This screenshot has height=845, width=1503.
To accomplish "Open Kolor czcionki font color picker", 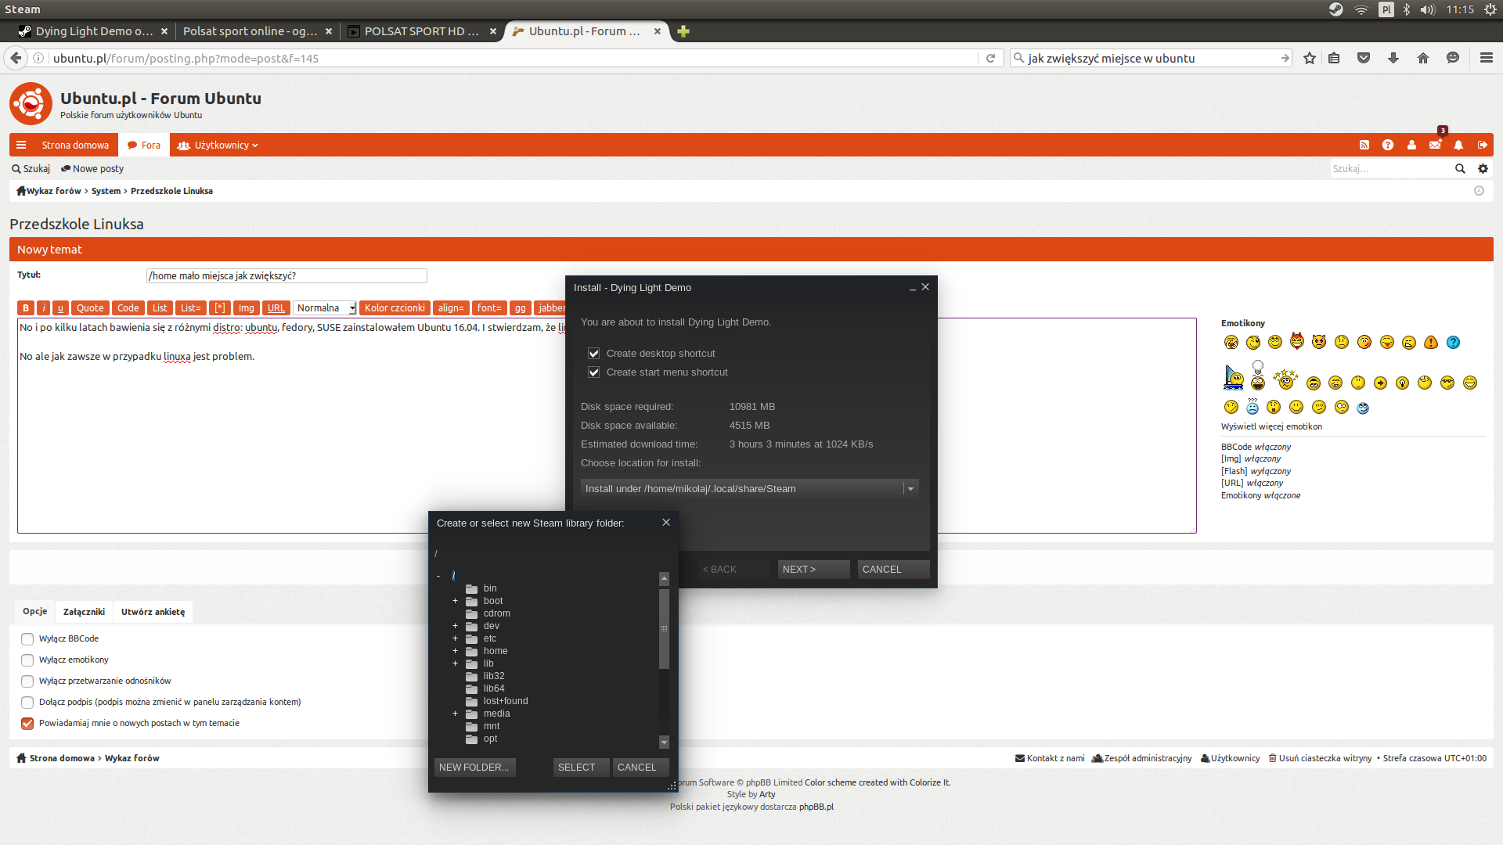I will tap(395, 308).
